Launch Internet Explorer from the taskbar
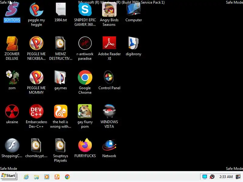 [x=26, y=177]
